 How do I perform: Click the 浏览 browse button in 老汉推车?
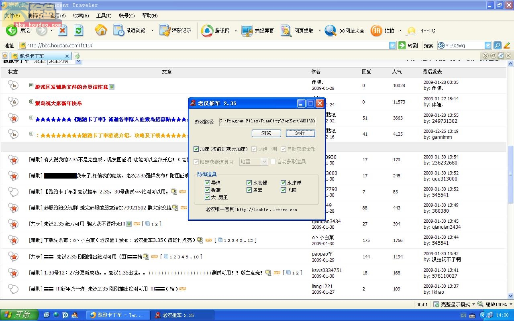coord(266,133)
